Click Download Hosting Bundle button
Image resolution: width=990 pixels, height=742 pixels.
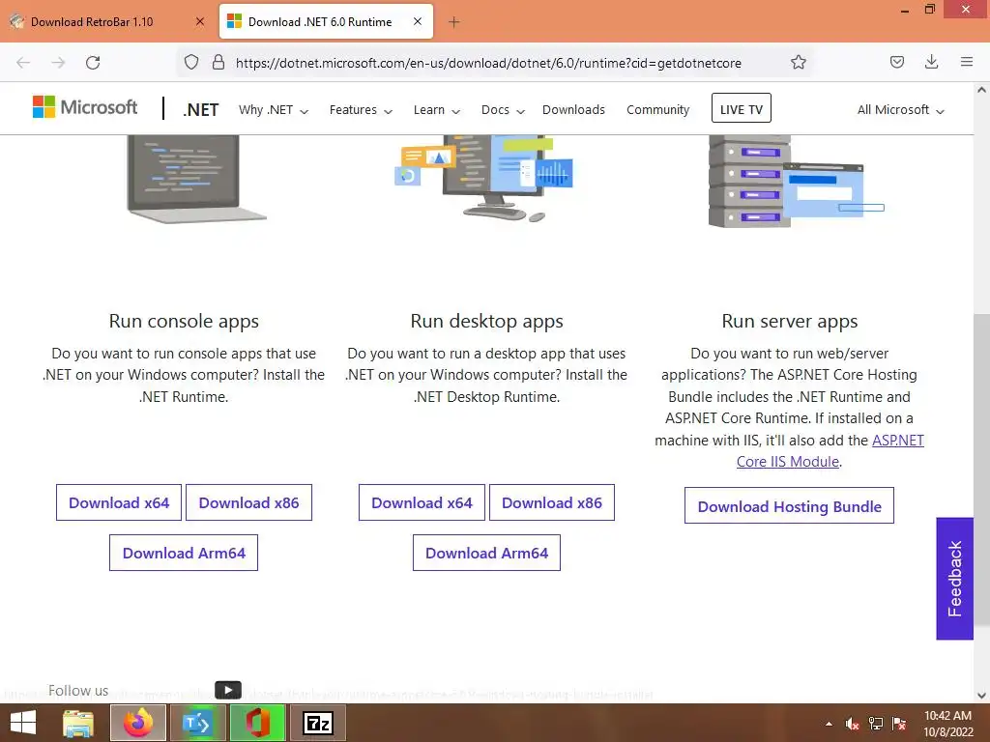[x=789, y=506]
